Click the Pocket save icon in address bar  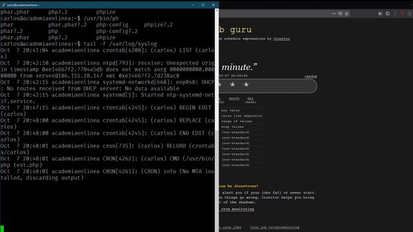pos(340,14)
